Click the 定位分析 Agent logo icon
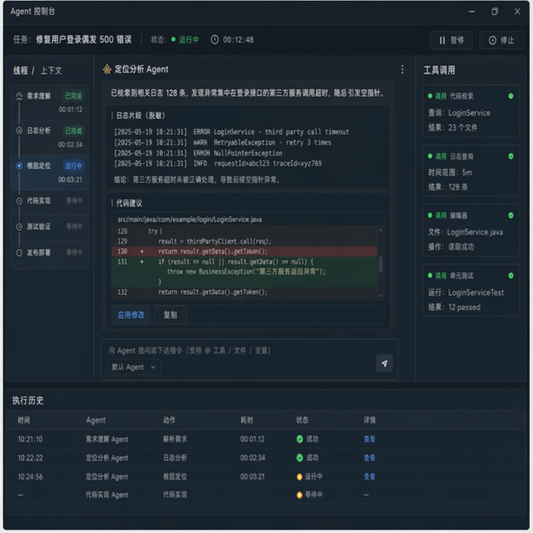 tap(107, 70)
